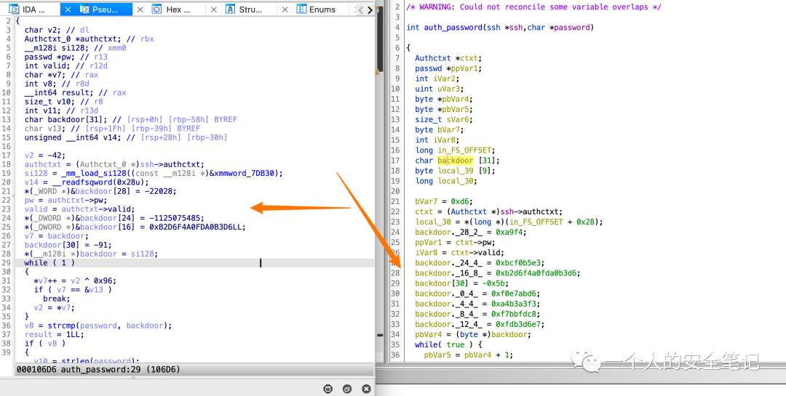Click 'v8 = strcmp(password, backdoor);' line

coord(98,326)
